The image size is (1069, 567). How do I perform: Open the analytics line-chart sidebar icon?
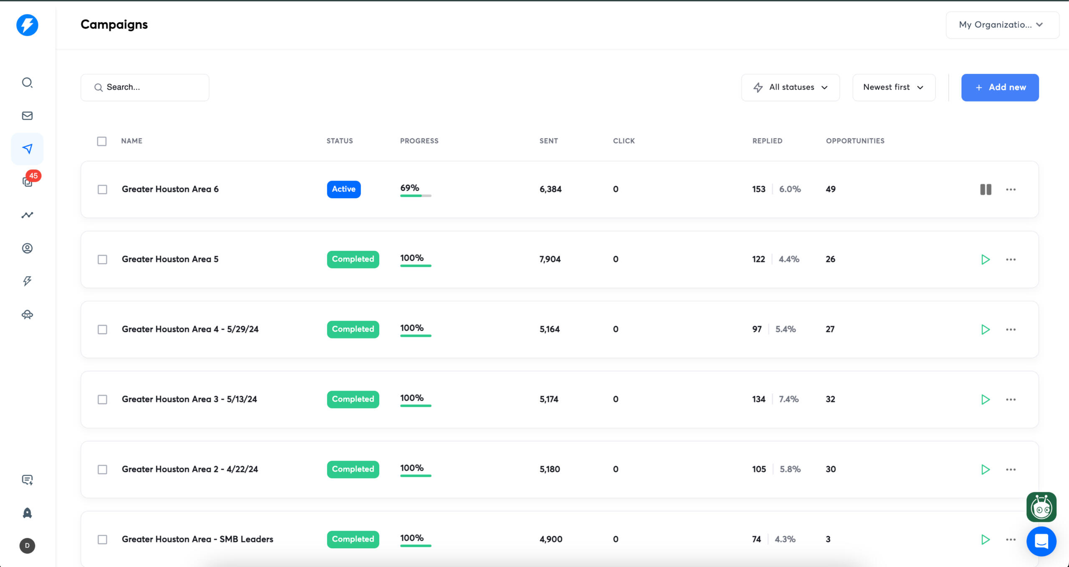[x=27, y=215]
